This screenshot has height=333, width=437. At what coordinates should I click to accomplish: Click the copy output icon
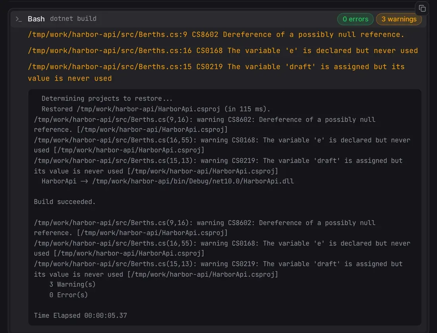[422, 9]
